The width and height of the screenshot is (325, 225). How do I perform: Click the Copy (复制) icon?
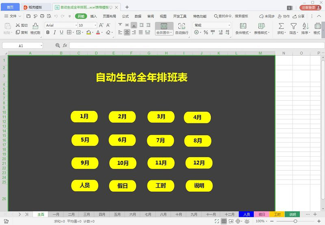coord(18,32)
